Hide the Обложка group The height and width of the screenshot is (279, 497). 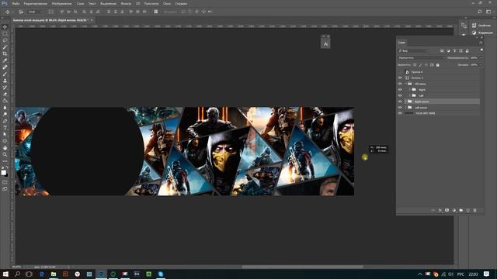coord(400,84)
